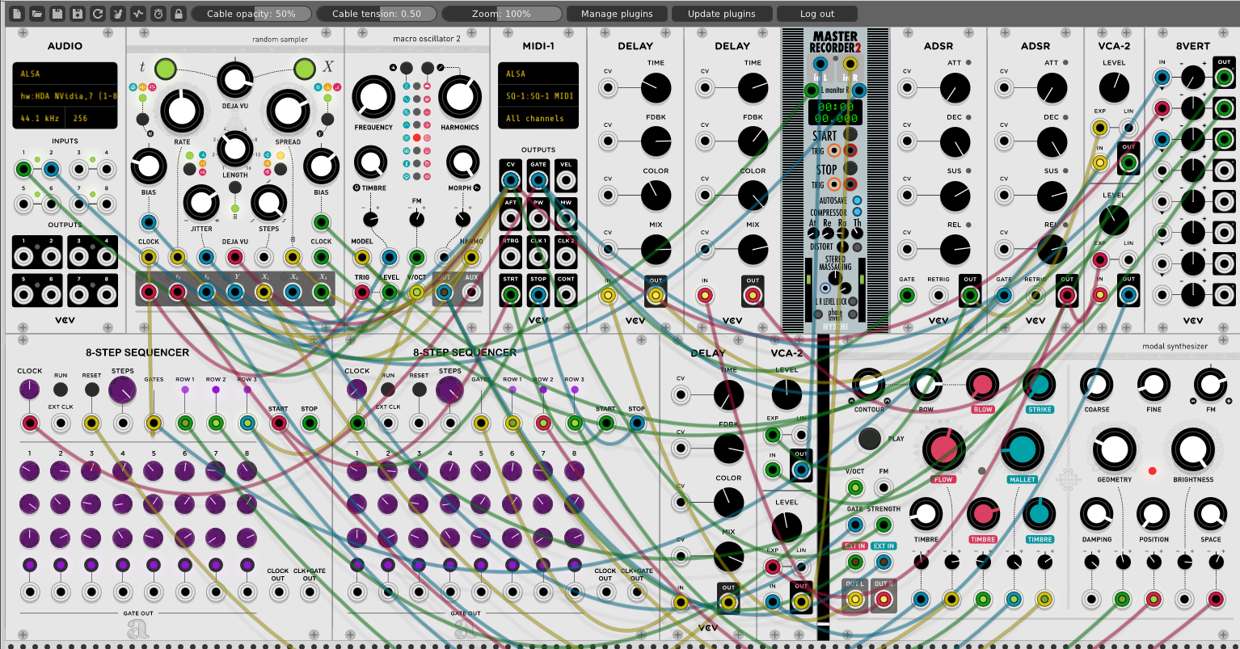Click Master Recorder time display

point(835,112)
